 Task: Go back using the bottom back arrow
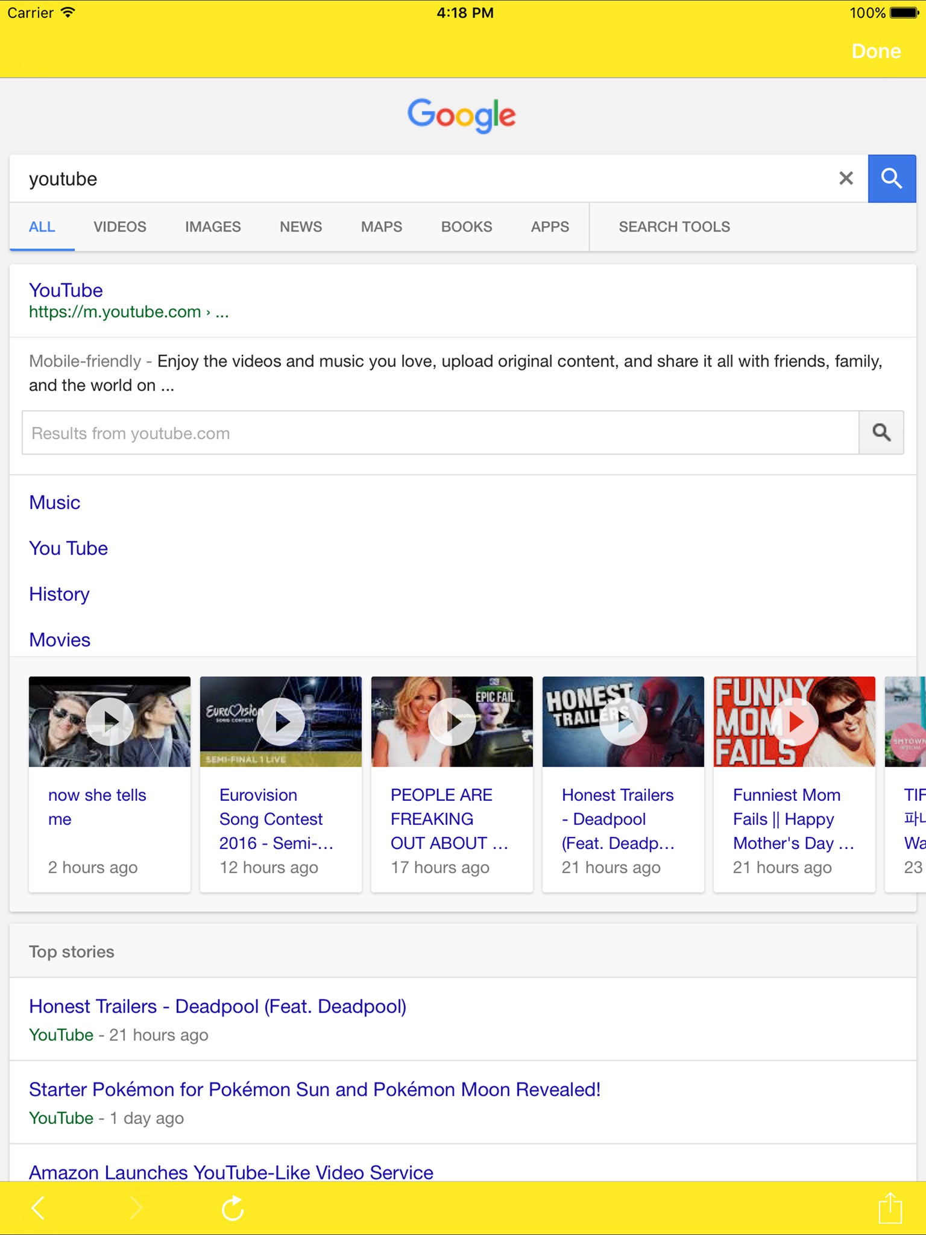[39, 1208]
